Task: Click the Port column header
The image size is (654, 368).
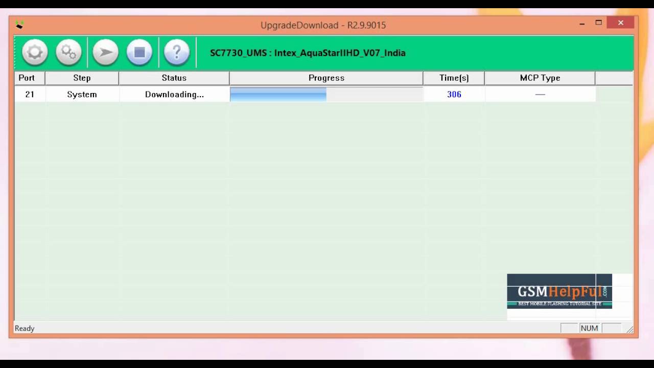Action: tap(30, 78)
